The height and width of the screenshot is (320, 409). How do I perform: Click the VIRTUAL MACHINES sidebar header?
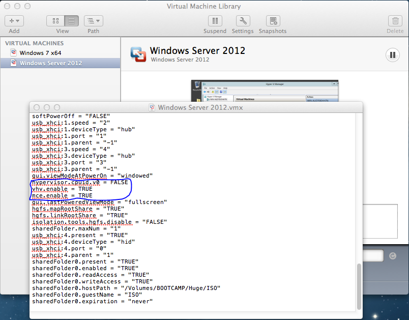35,43
